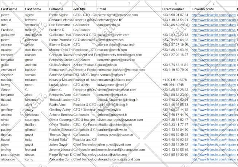Click phone number +33 6 98 01 07 34
The image size is (238, 167).
(175, 15)
